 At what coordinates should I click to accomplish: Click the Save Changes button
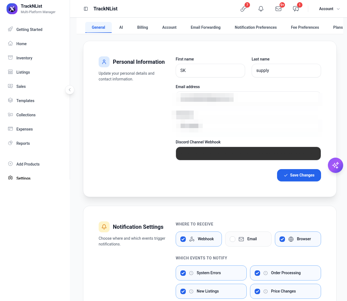pos(299,175)
